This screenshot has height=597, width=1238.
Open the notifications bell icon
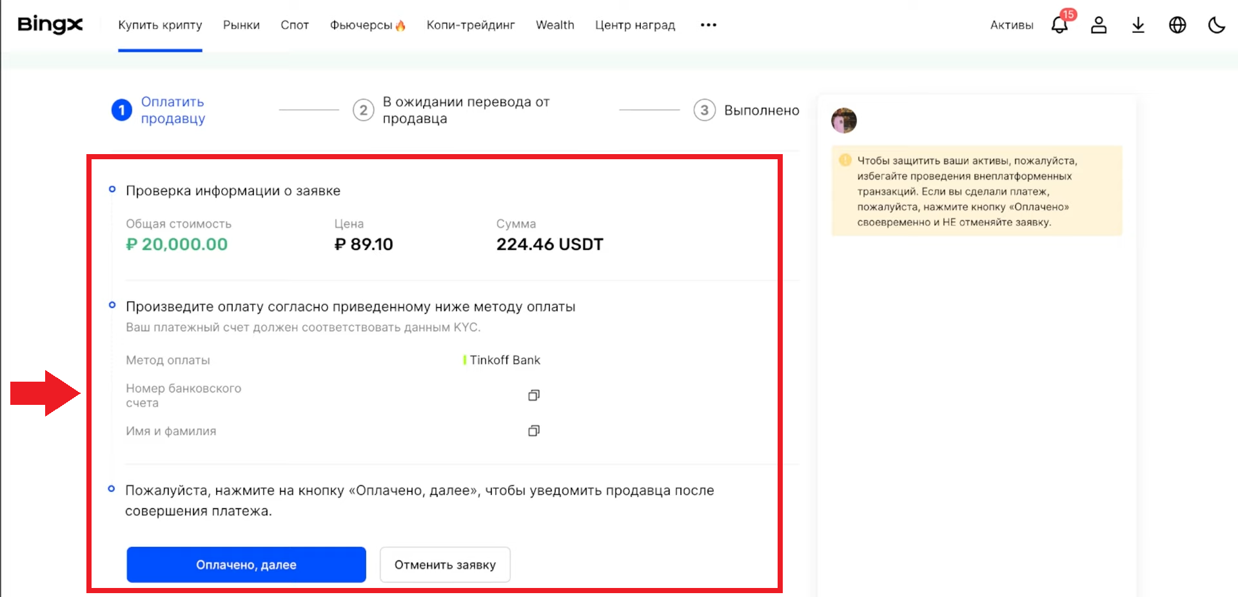(x=1059, y=25)
